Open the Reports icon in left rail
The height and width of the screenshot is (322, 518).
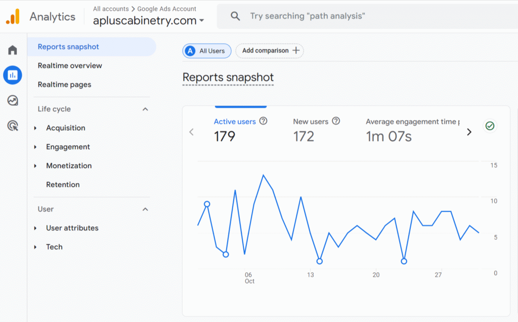tap(13, 75)
